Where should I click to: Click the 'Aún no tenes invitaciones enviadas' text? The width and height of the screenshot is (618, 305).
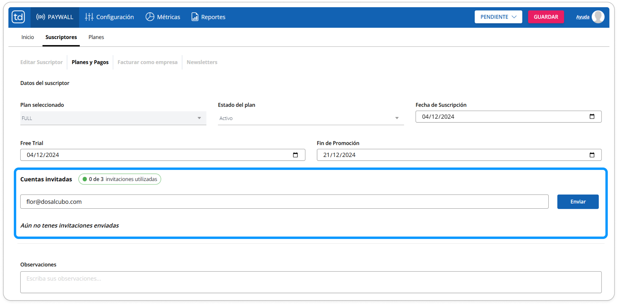70,225
